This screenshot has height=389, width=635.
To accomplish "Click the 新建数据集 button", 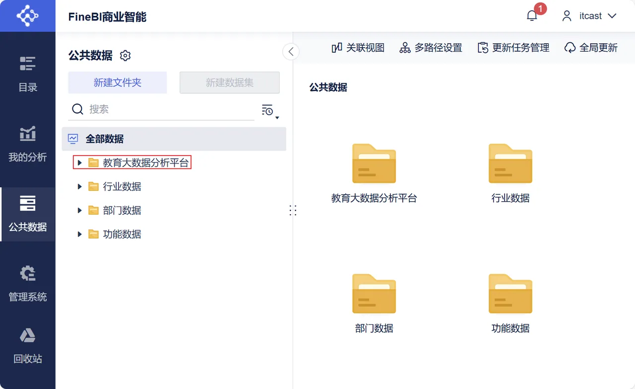I will pos(230,82).
